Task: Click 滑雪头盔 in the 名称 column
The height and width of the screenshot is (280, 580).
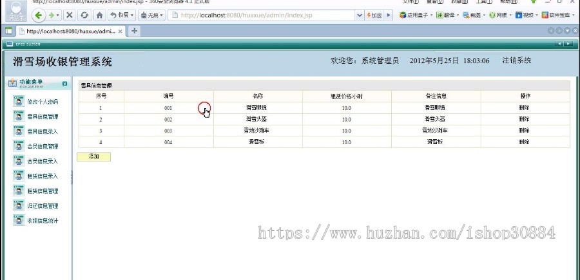Action: (x=257, y=119)
